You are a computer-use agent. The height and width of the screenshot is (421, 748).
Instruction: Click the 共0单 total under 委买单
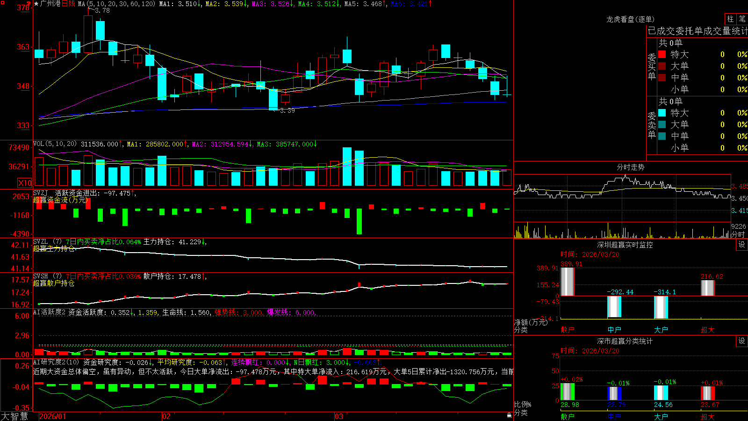point(670,43)
